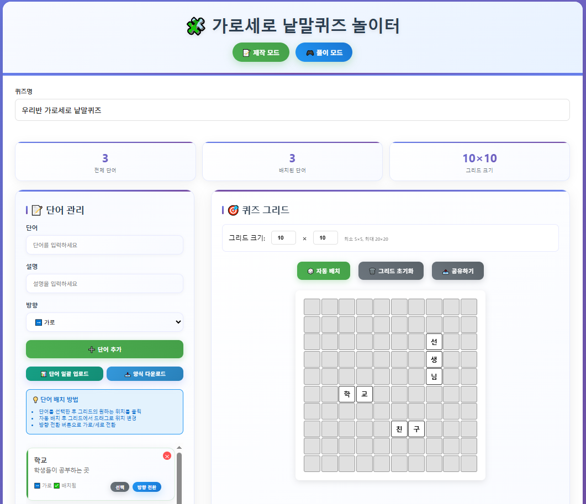Click the grid cell containing 친
The height and width of the screenshot is (504, 586).
point(399,428)
